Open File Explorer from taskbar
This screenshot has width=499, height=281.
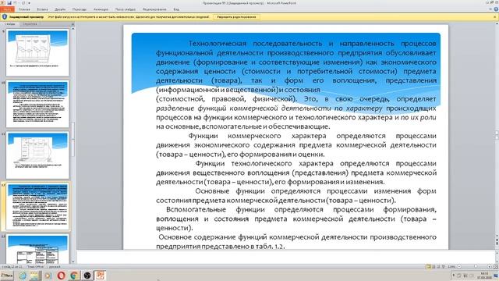coord(34,276)
